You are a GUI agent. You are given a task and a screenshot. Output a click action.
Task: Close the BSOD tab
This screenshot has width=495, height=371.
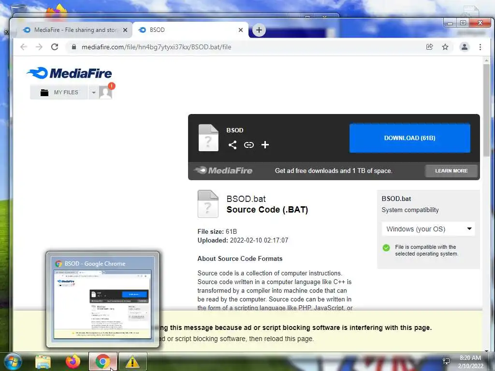tap(241, 30)
